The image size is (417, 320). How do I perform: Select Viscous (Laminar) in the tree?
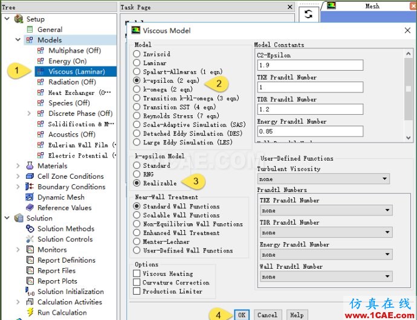[77, 71]
